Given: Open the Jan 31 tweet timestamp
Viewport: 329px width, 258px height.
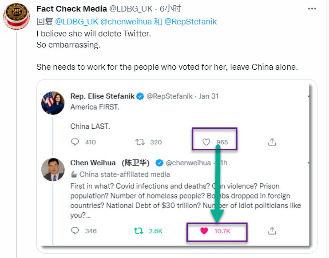Looking at the screenshot, I should [209, 96].
